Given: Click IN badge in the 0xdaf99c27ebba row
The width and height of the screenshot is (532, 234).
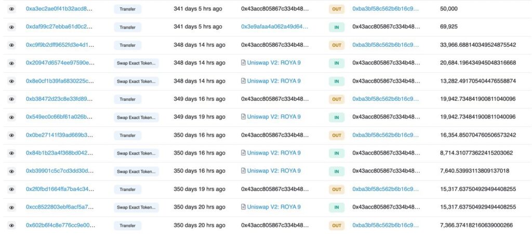Looking at the screenshot, I should [x=337, y=27].
